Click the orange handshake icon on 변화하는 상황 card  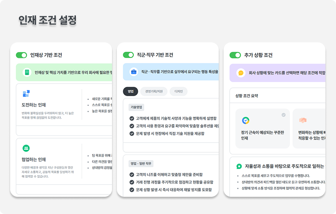(x=303, y=120)
